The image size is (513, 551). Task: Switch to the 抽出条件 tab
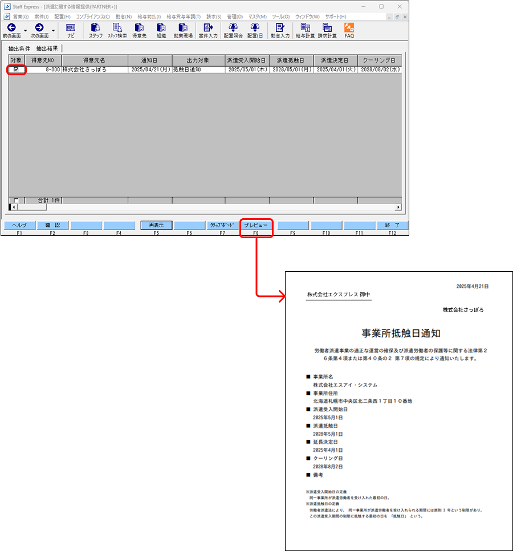[x=20, y=49]
